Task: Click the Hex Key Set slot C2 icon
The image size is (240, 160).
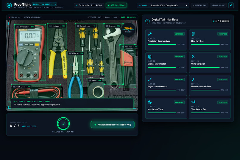Action: [x=193, y=34]
